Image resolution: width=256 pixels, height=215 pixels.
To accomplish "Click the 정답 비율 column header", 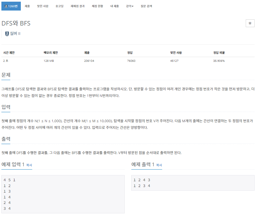I will pyautogui.click(x=219, y=53).
